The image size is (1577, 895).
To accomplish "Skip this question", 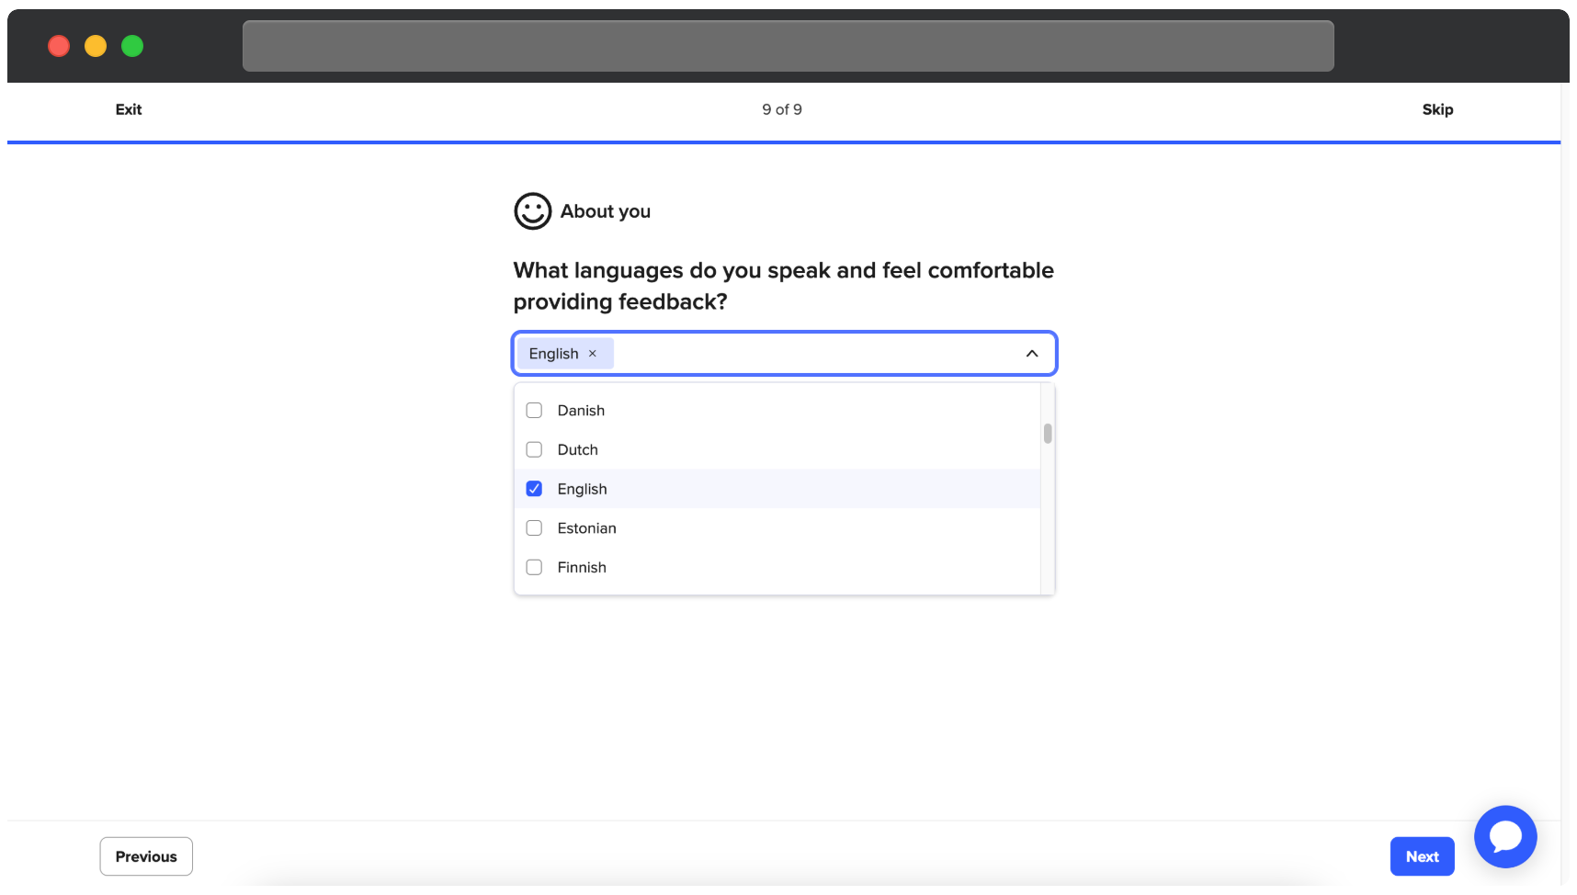I will (1437, 109).
